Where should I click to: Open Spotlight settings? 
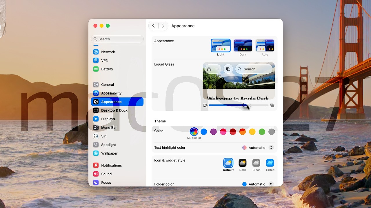coord(117,145)
